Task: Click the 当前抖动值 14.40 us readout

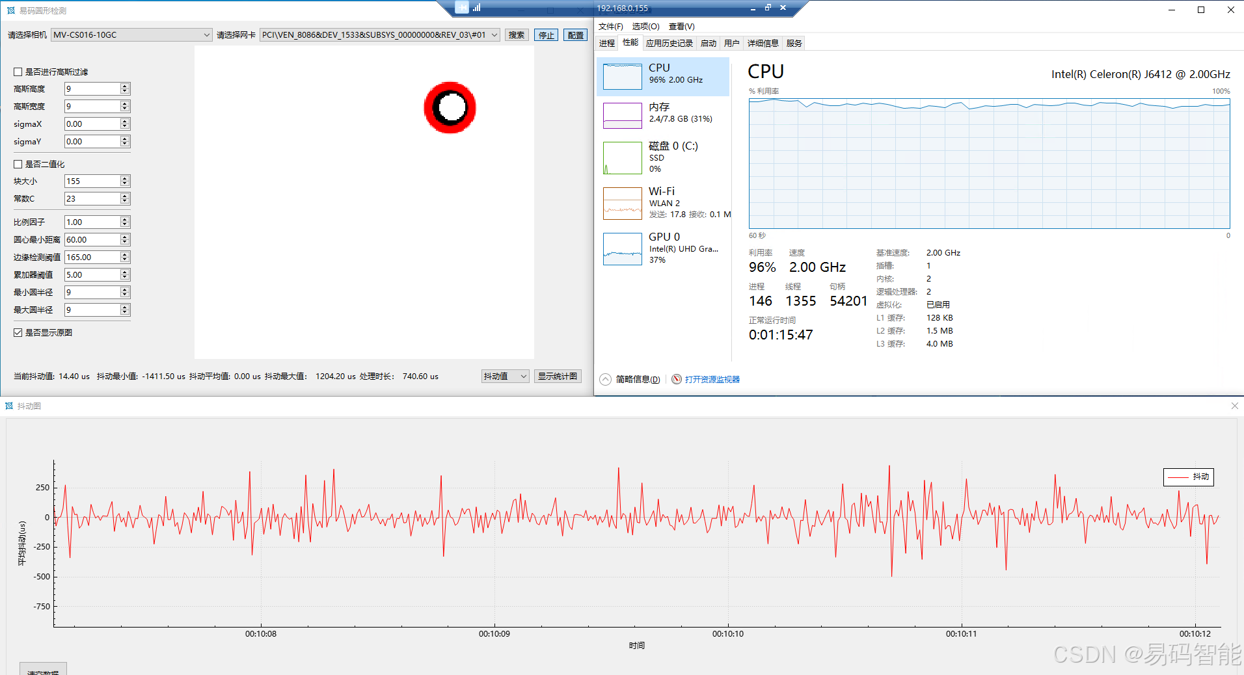Action: point(51,376)
